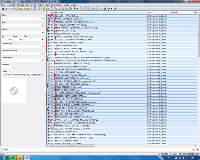Sort by the Nume de fișier column
This screenshot has width=200, height=160.
coord(98,12)
